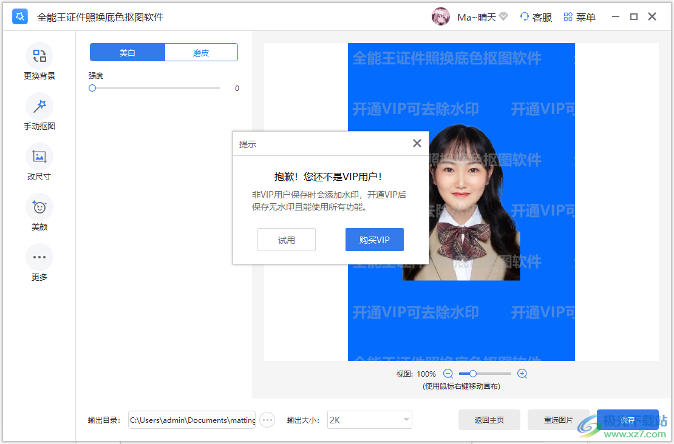Click the username Ma~晴天
The image size is (674, 444).
click(477, 17)
